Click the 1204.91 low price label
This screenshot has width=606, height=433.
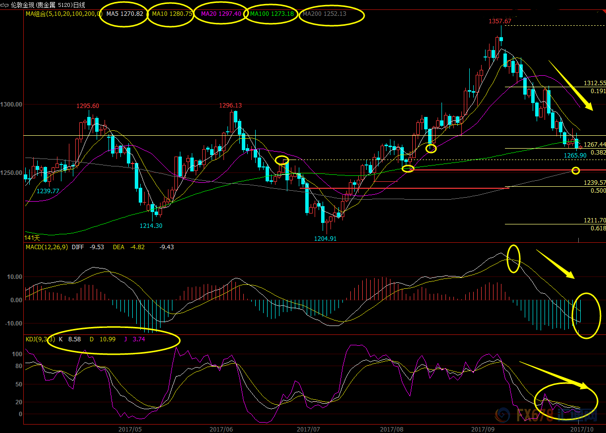pos(326,238)
